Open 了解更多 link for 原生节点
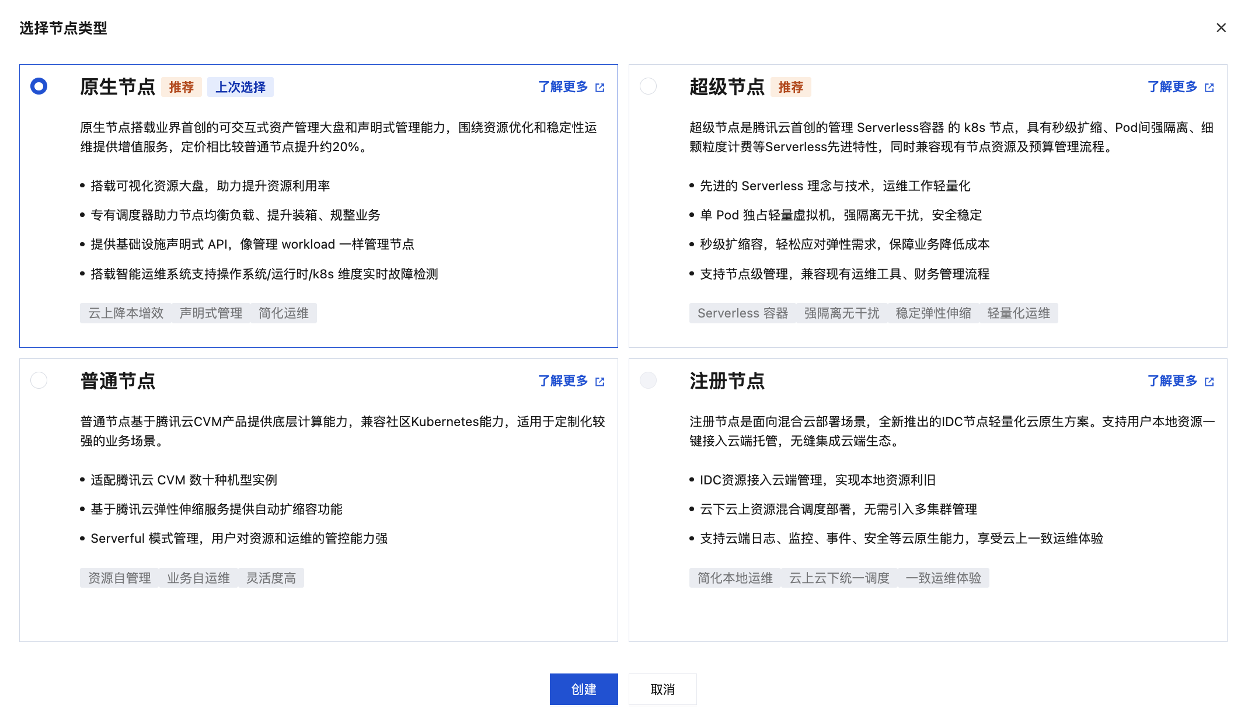Image resolution: width=1248 pixels, height=726 pixels. pyautogui.click(x=563, y=87)
